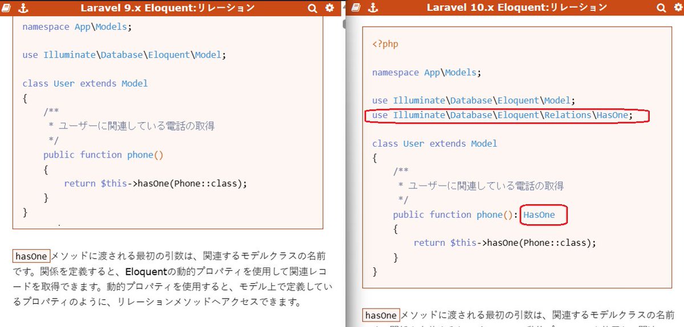Click class User extends Model in 10.x code
This screenshot has width=684, height=327.
click(x=434, y=144)
